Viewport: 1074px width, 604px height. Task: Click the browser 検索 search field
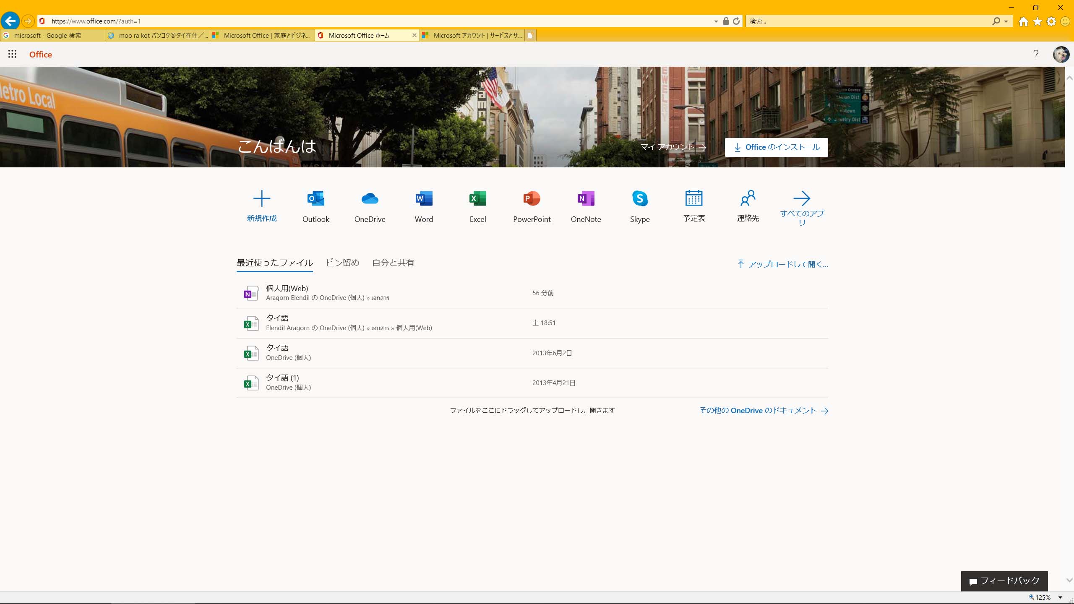coord(868,21)
